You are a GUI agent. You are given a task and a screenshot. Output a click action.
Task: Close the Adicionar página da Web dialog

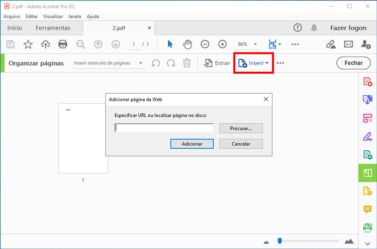pyautogui.click(x=266, y=99)
